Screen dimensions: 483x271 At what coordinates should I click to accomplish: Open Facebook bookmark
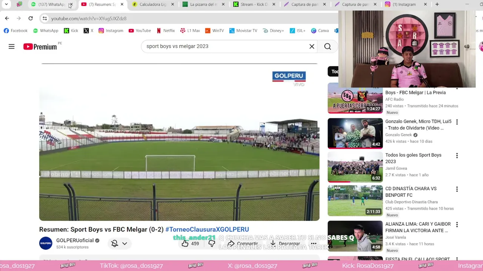pyautogui.click(x=15, y=30)
